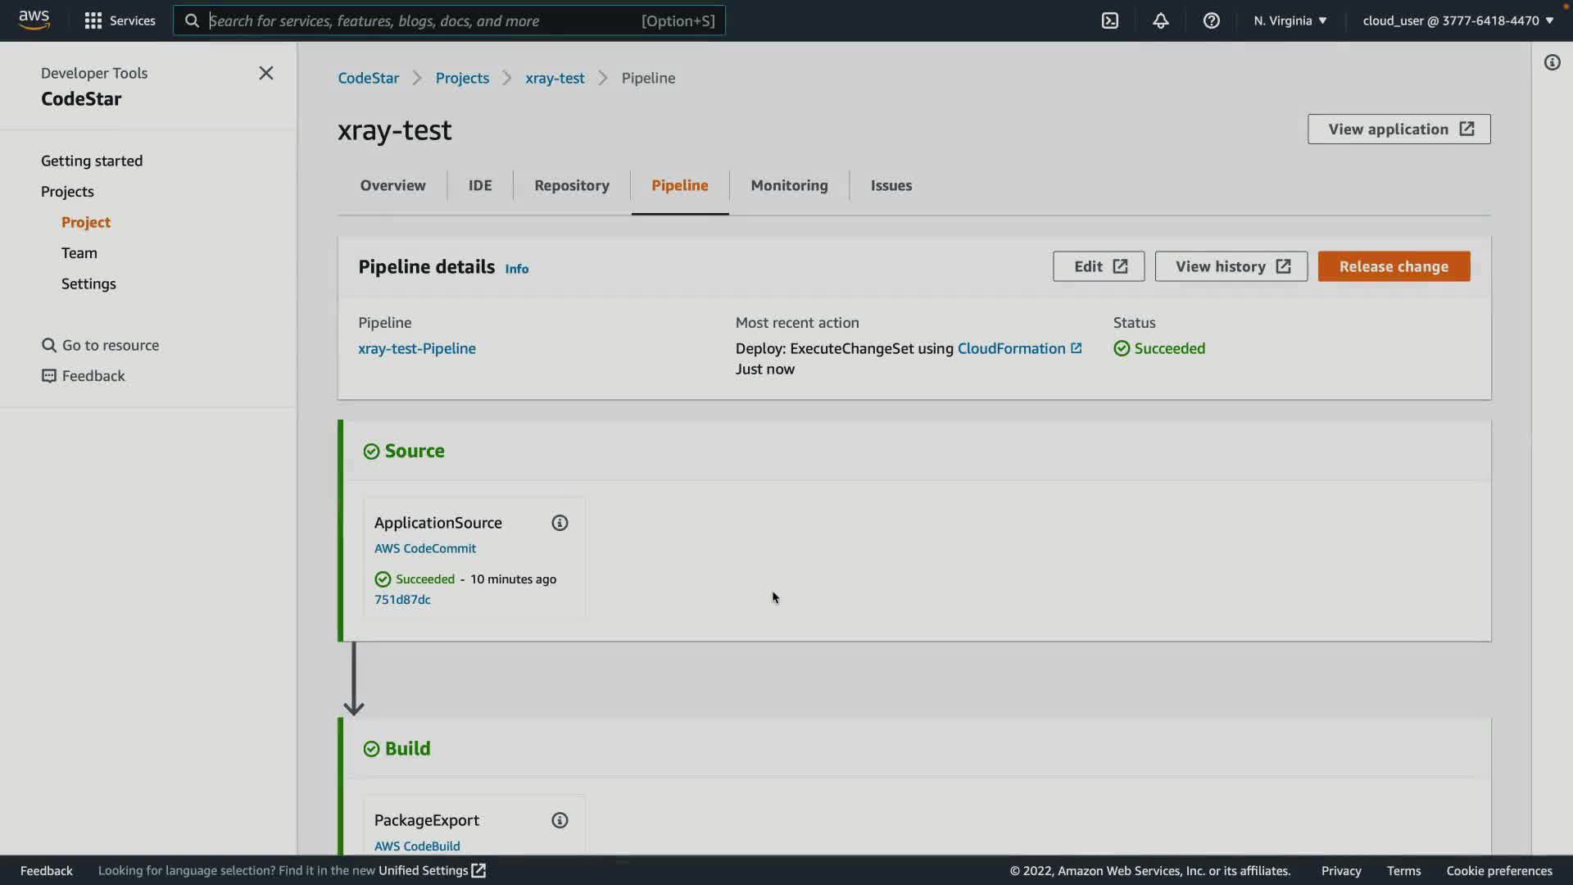
Task: Show PackageExport action info icon
Action: (560, 820)
